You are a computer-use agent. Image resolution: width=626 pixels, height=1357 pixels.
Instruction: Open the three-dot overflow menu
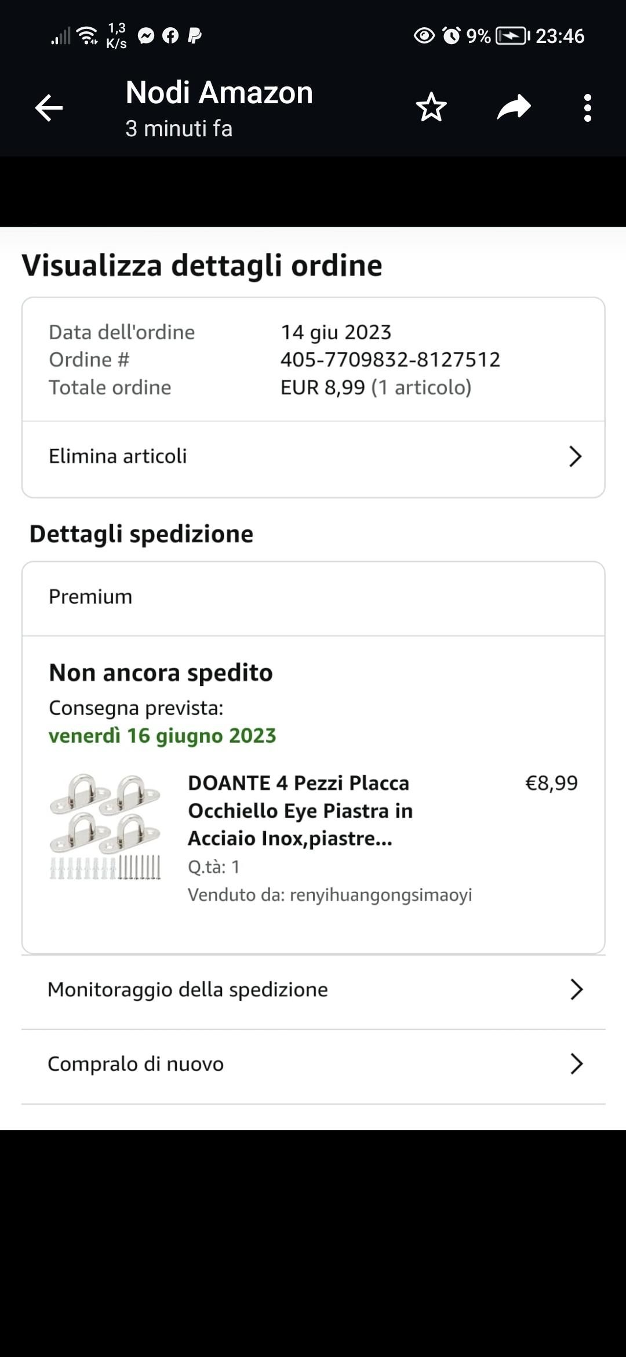[x=588, y=108]
